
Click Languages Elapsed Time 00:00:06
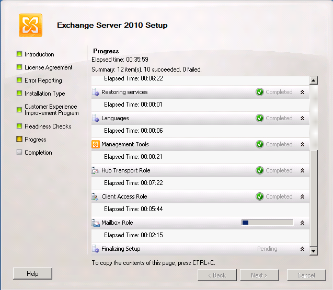(x=133, y=131)
